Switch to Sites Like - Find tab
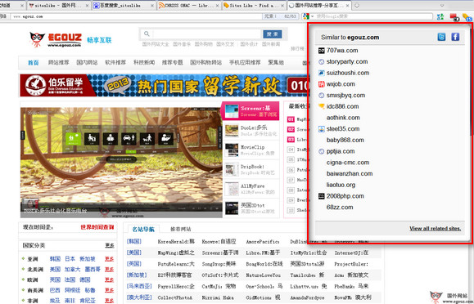Screen dimensions: 474x304 tap(254, 6)
